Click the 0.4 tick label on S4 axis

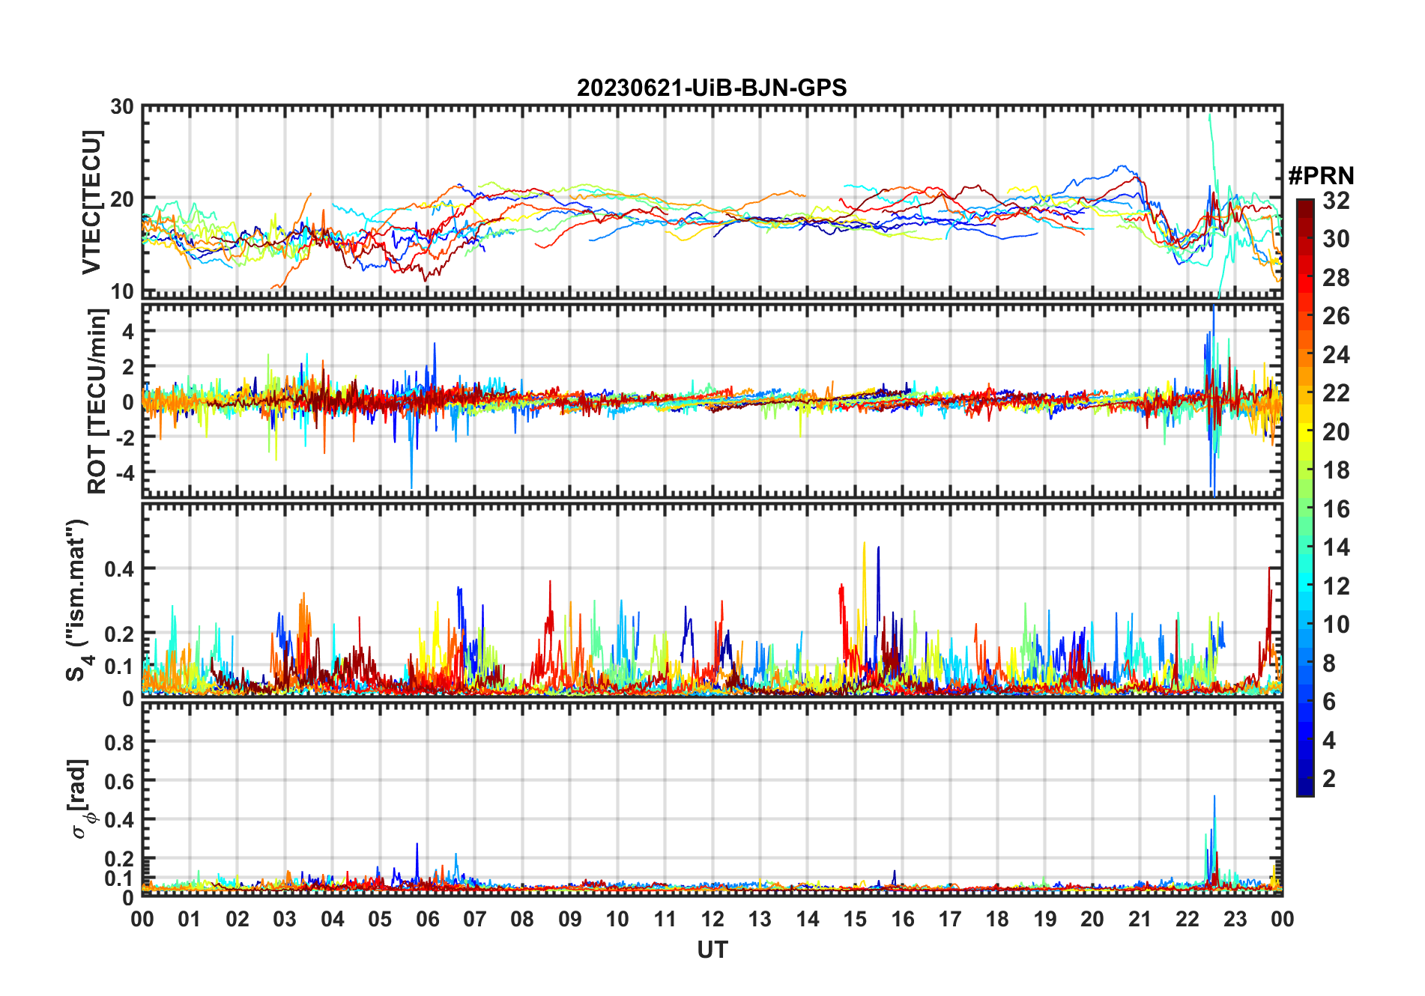point(119,569)
